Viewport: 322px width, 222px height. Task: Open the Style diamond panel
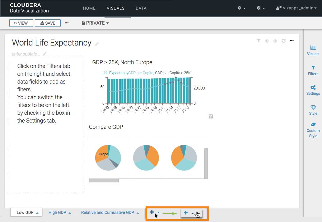(313, 110)
